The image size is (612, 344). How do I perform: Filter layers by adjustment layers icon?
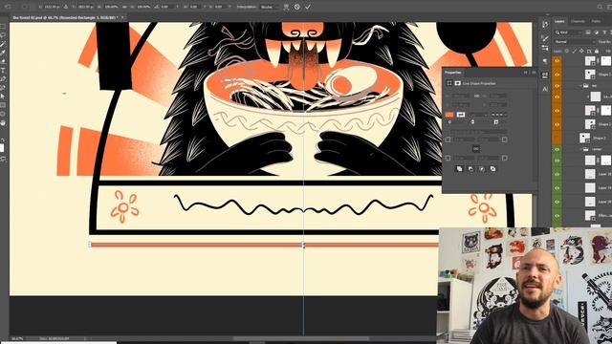596,32
